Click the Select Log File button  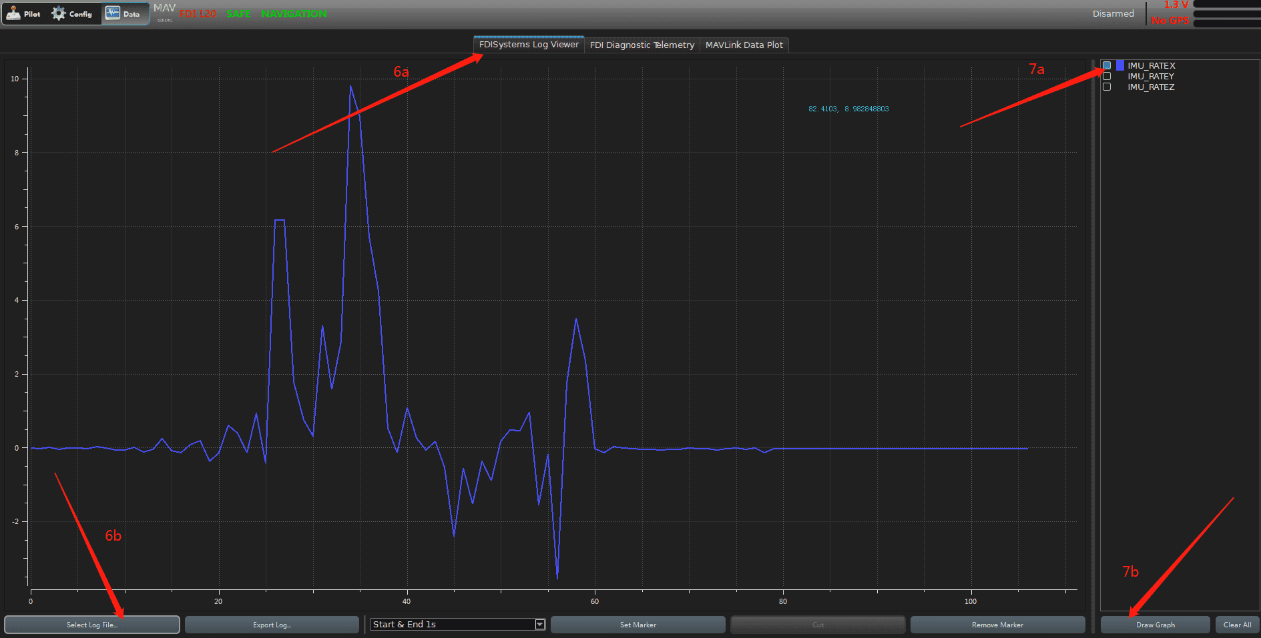(x=92, y=625)
